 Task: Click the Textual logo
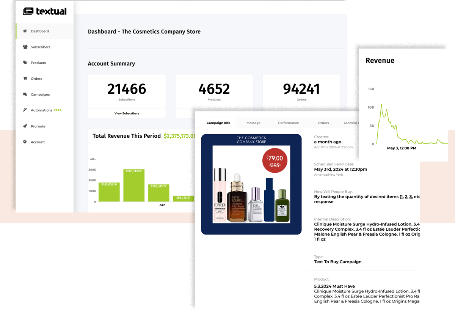click(x=45, y=11)
